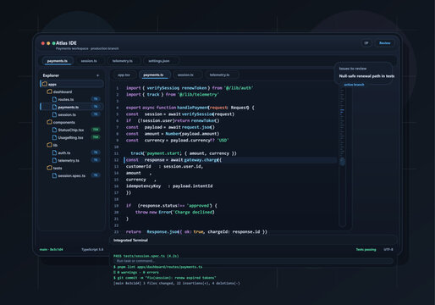This screenshot has height=305, width=435.
Task: Click the UsageRing.tsx file icon
Action: 54,137
